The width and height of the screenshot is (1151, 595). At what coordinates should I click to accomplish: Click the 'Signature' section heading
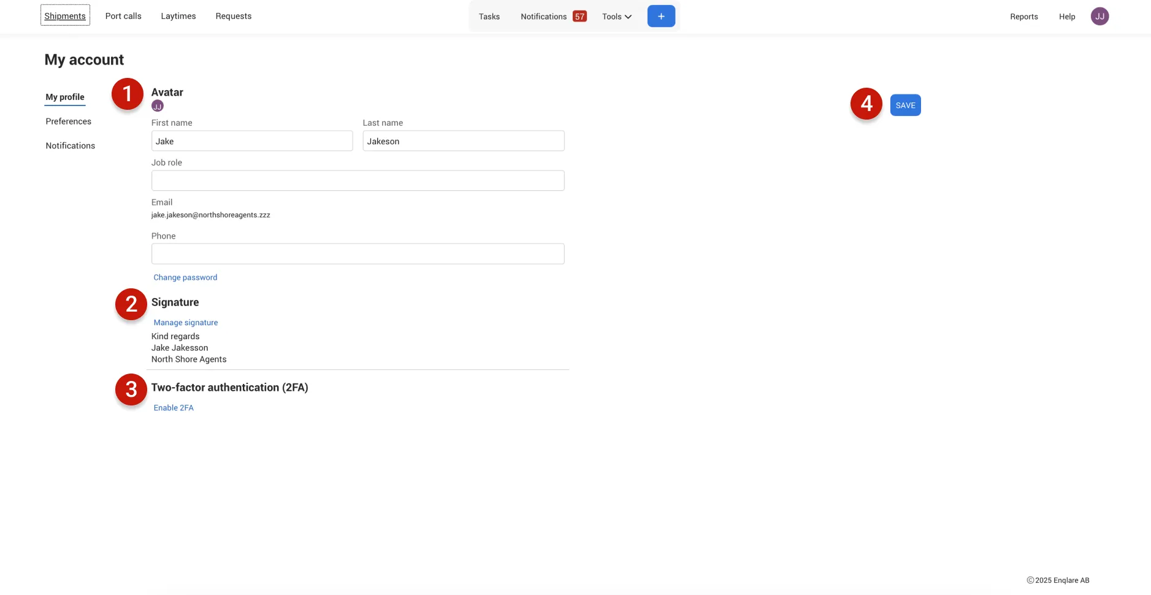point(175,302)
